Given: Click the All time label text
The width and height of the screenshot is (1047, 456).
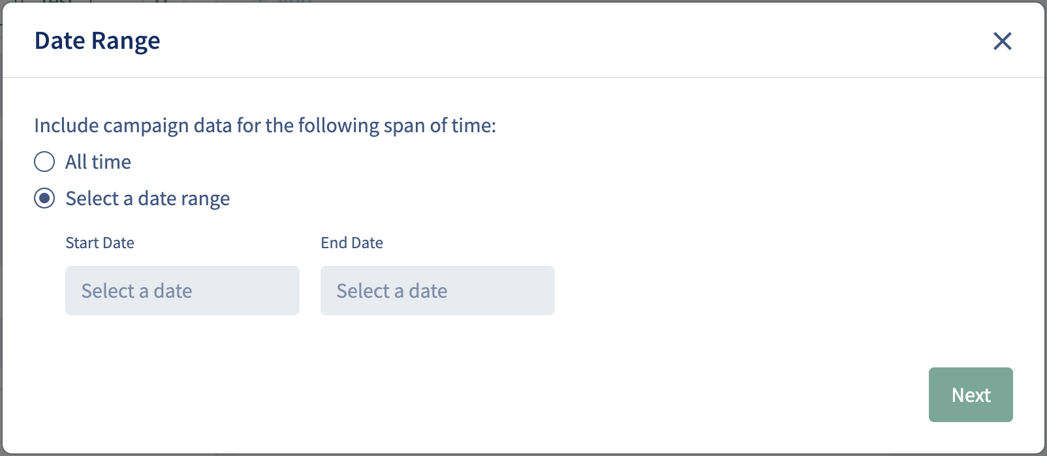Looking at the screenshot, I should (x=98, y=162).
